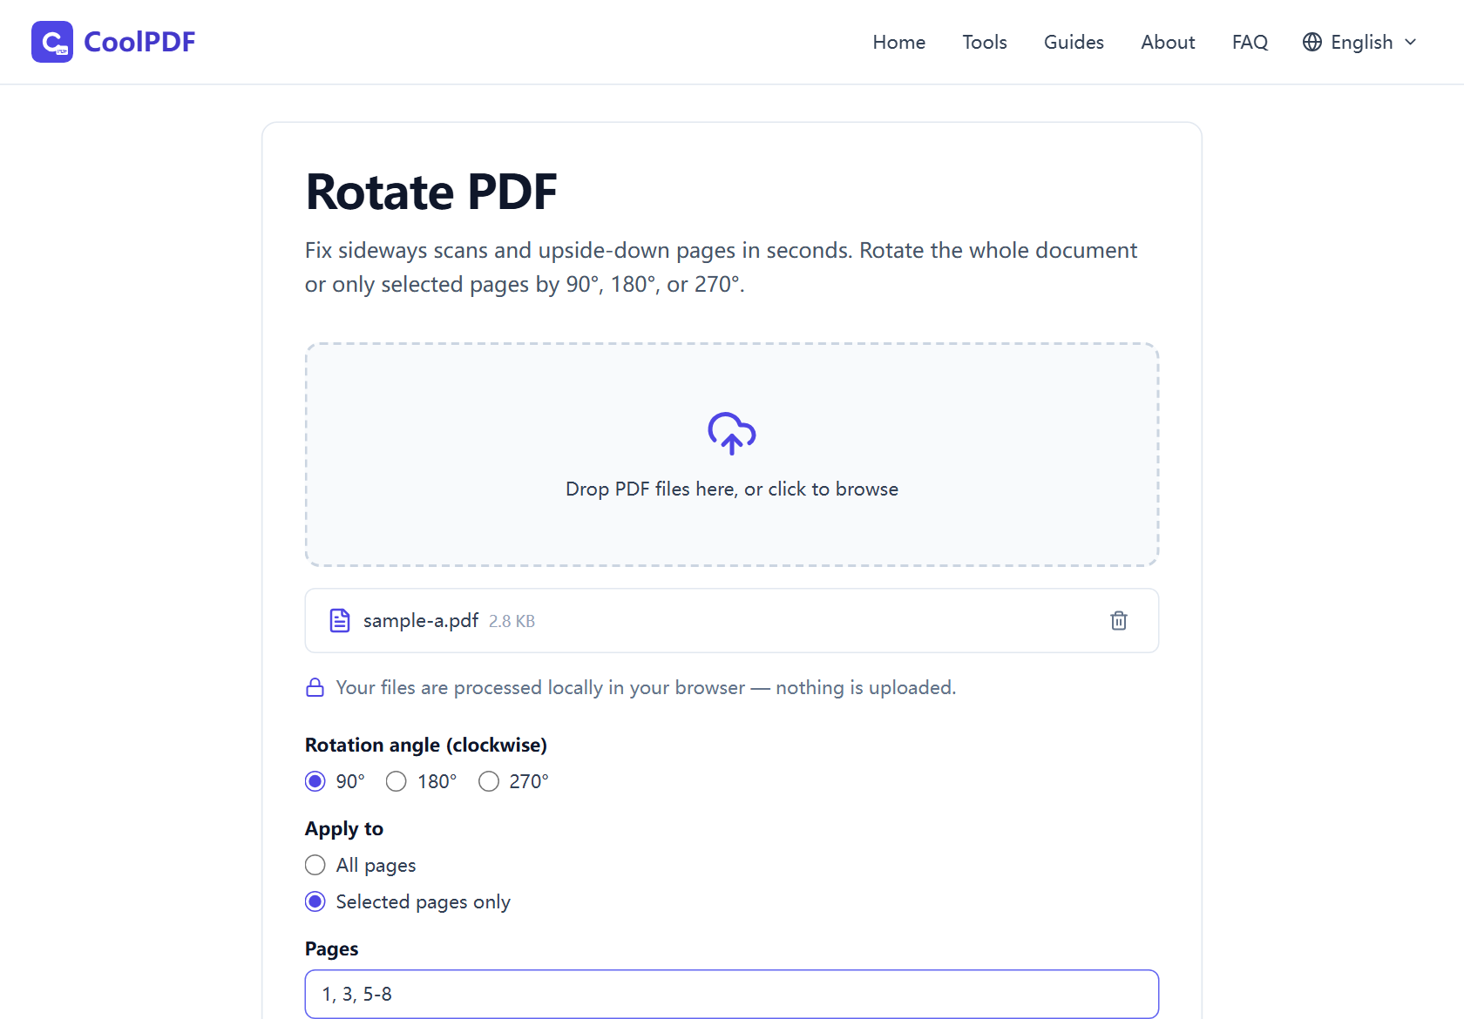1464x1019 pixels.
Task: Click the Pages label
Action: coord(332,948)
